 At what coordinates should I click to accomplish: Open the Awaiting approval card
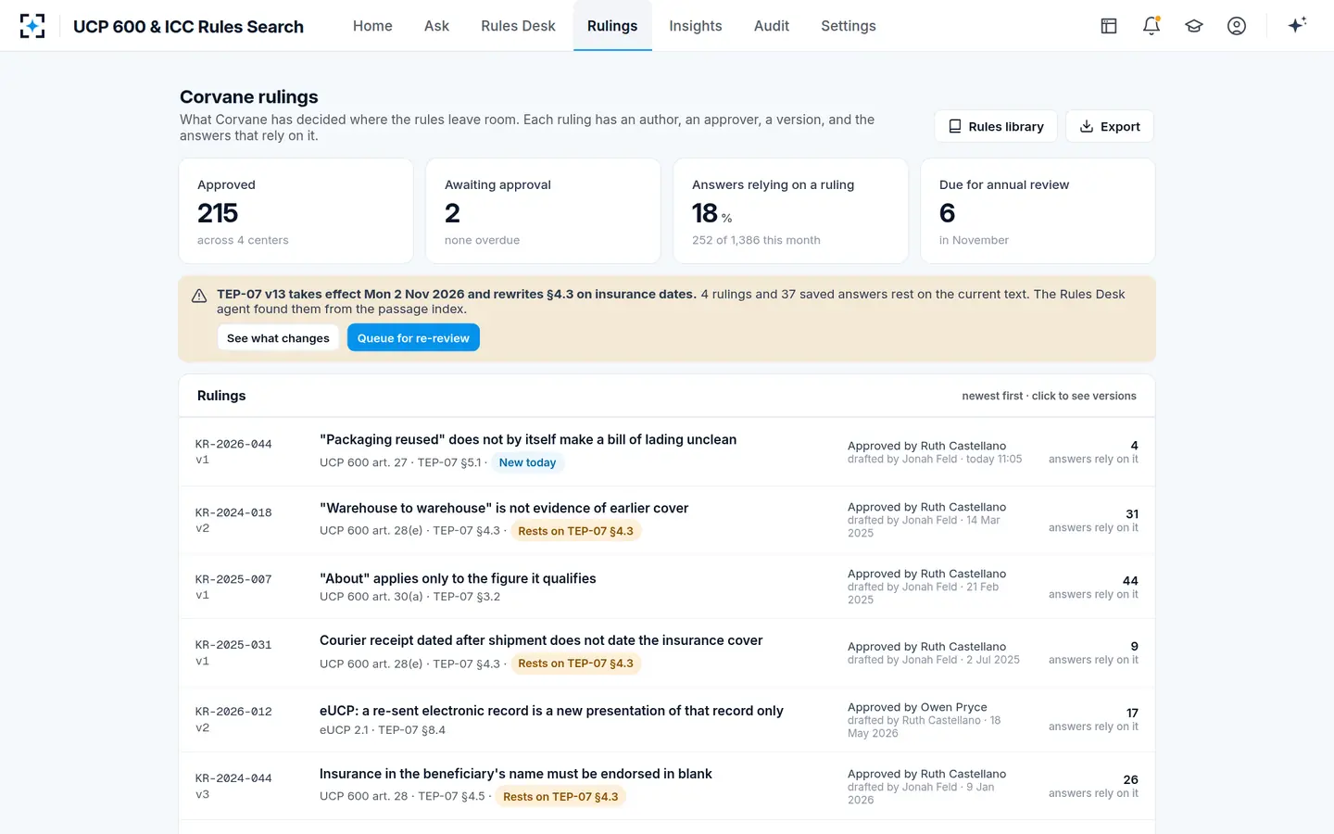click(543, 211)
